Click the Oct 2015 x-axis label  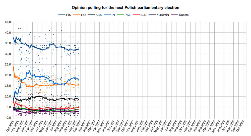click(11, 126)
